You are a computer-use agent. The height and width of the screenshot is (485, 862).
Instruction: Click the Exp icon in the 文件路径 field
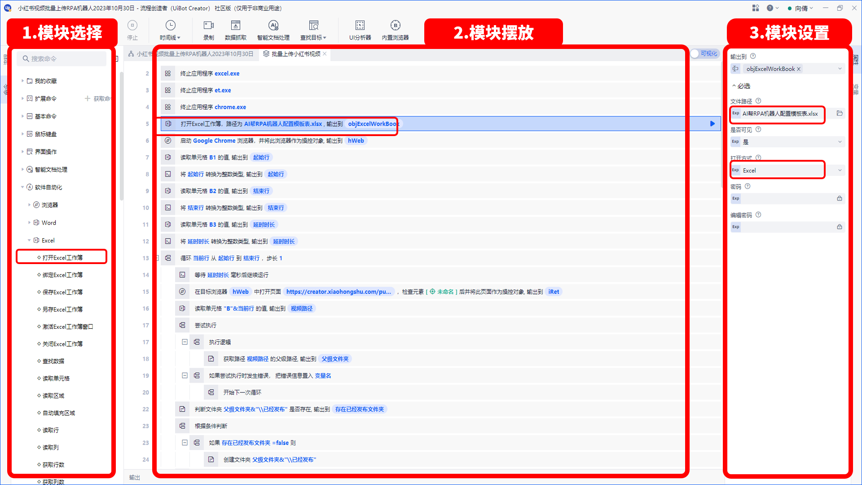(736, 114)
